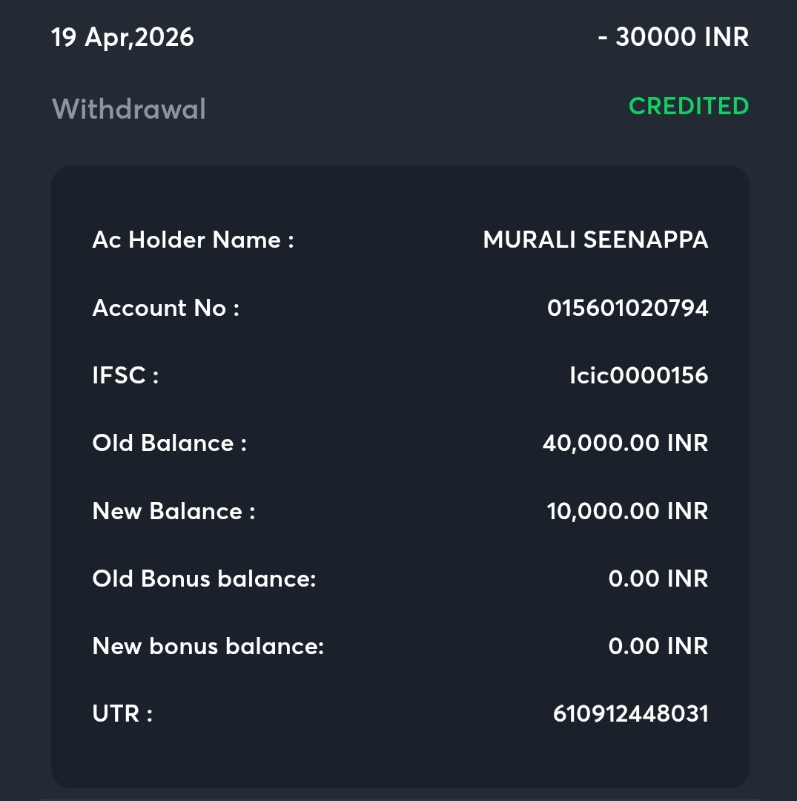Tap new balance value 10,000.00 INR

pyautogui.click(x=627, y=511)
